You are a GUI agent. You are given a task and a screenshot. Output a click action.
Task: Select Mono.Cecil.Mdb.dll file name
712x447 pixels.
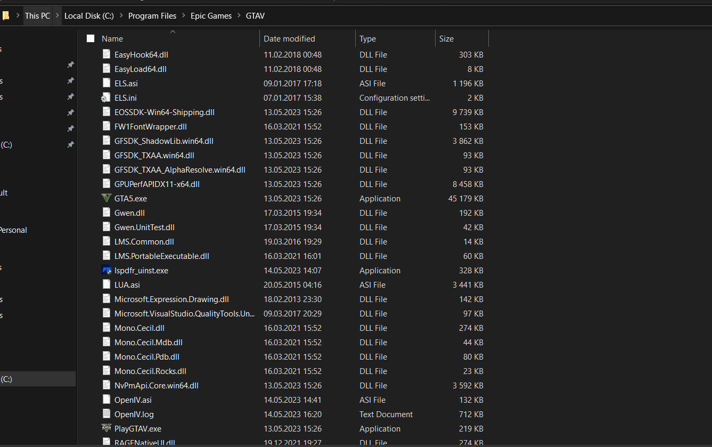[x=149, y=342]
